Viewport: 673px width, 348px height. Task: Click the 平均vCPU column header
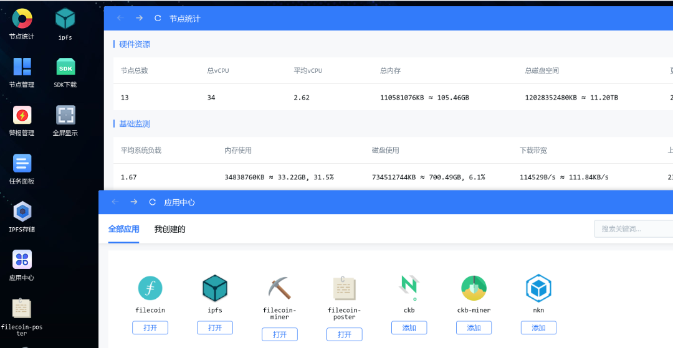pos(308,71)
